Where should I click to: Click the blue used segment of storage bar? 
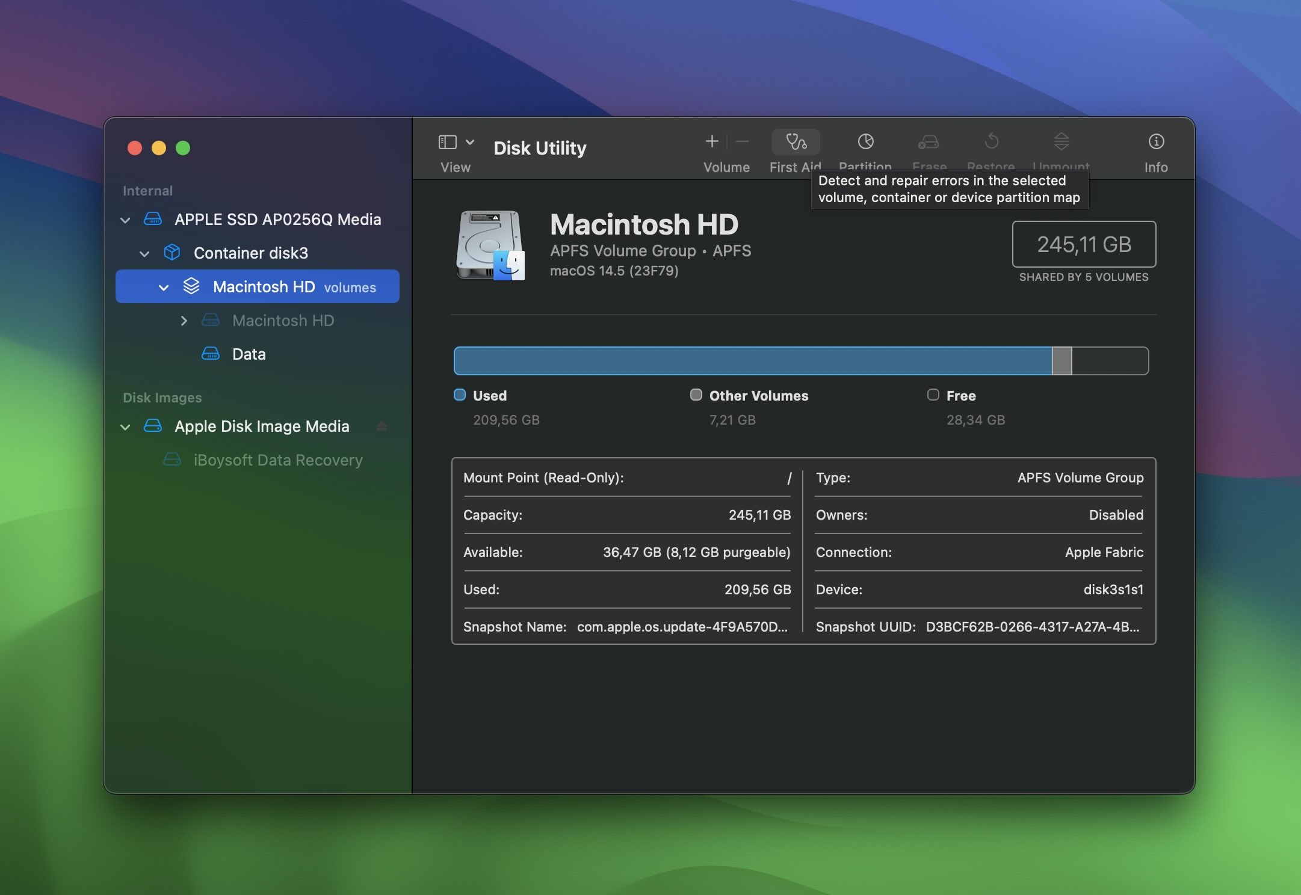753,361
